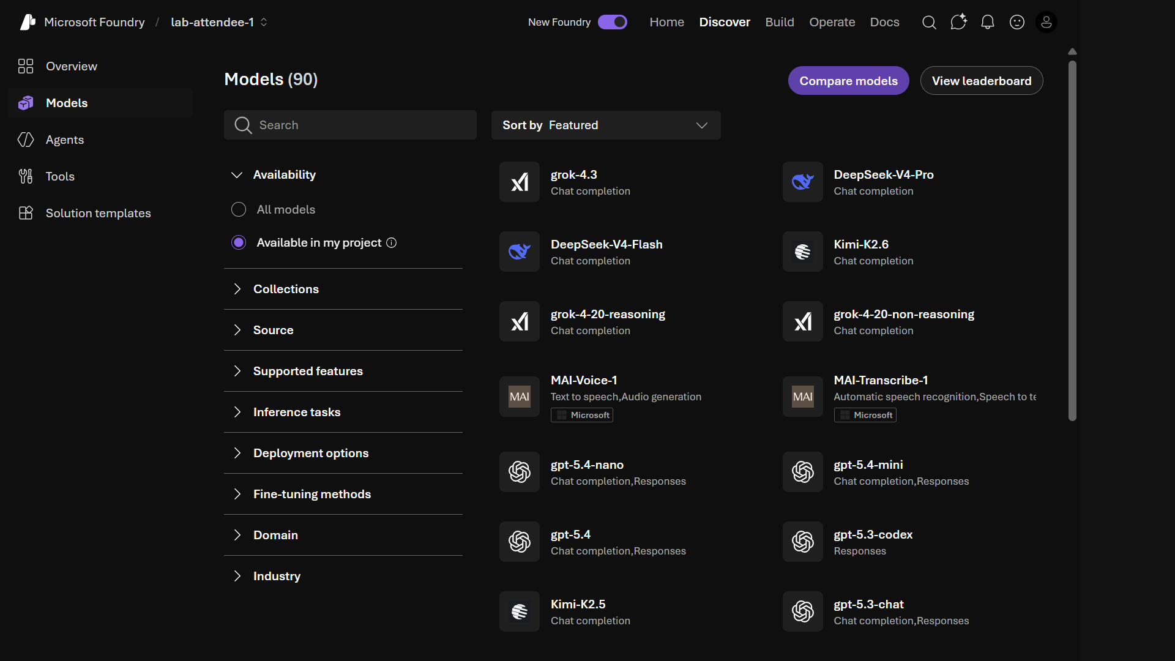Open the lab-attendee-1 project switcher

coord(219,22)
